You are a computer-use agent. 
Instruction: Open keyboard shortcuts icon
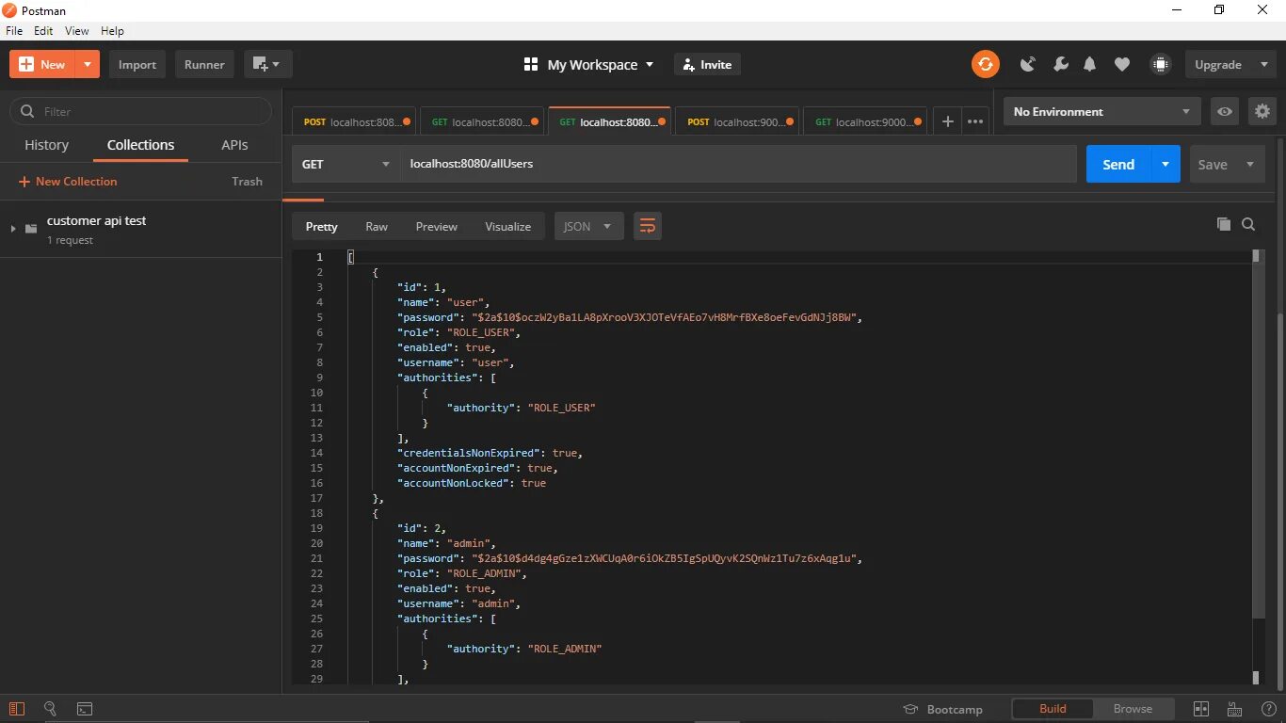[x=1235, y=709]
